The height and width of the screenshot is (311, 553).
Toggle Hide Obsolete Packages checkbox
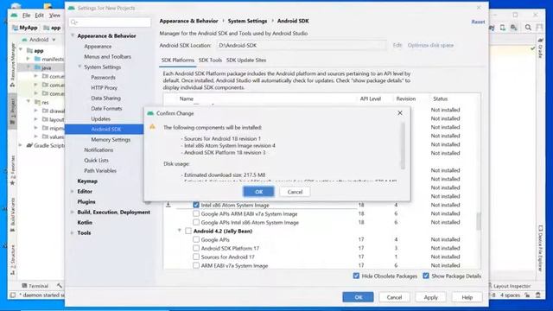point(356,276)
